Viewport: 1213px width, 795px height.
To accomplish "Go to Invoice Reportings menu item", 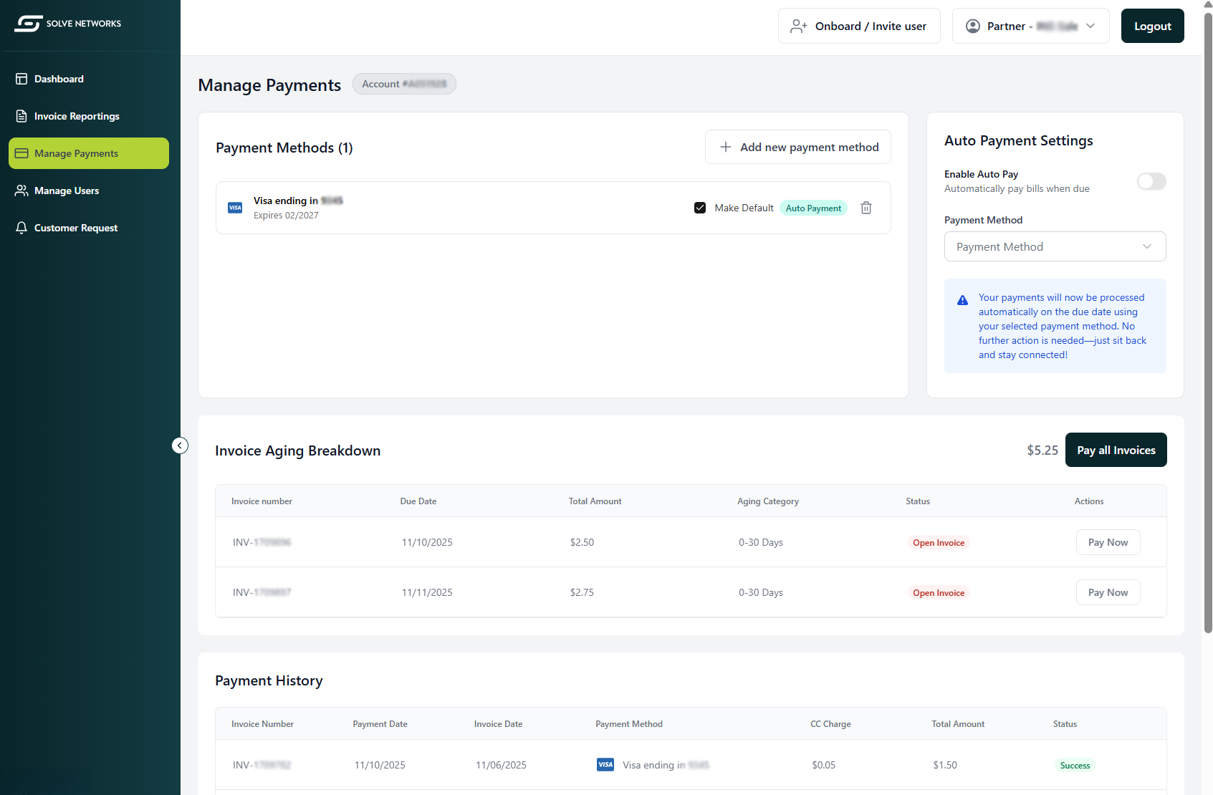I will point(77,116).
